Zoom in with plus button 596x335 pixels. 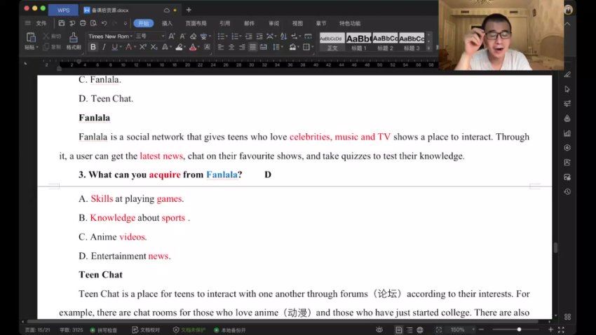click(x=550, y=329)
